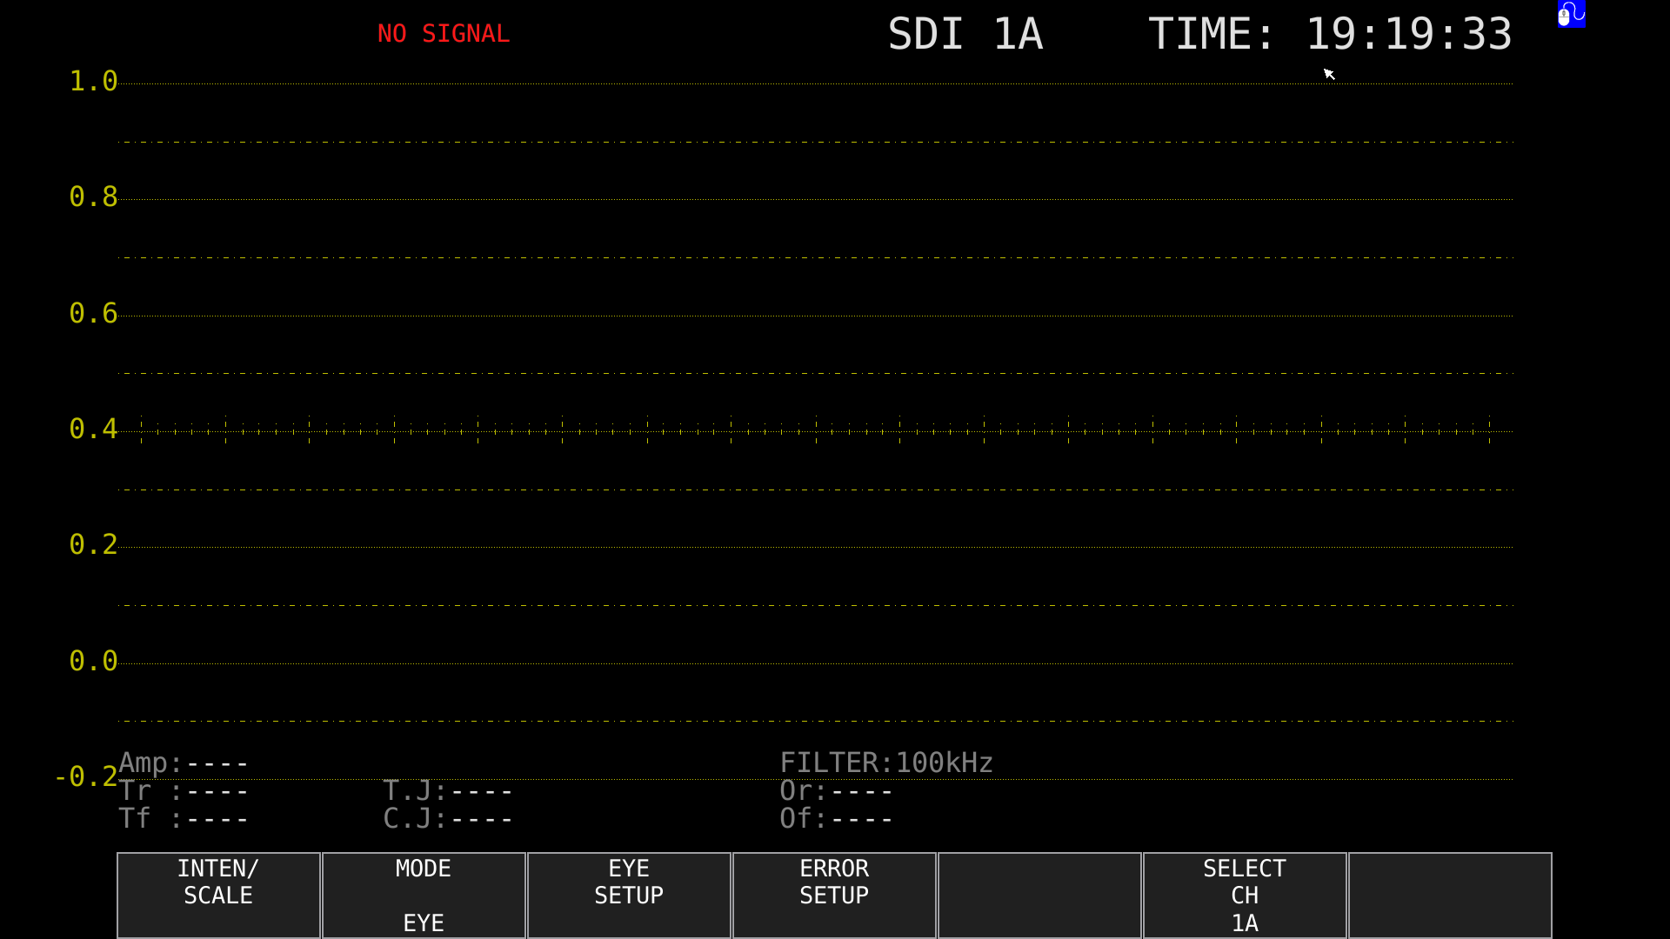Select channel with SELECT CH 1A
This screenshot has height=939, width=1670.
1245,895
